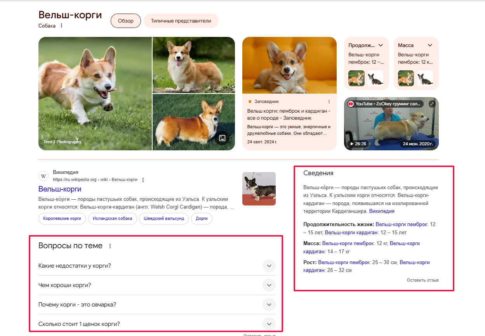Viewport: 485px width, 336px height.
Task: Click the Wikipedia favicon icon
Action: 43,176
